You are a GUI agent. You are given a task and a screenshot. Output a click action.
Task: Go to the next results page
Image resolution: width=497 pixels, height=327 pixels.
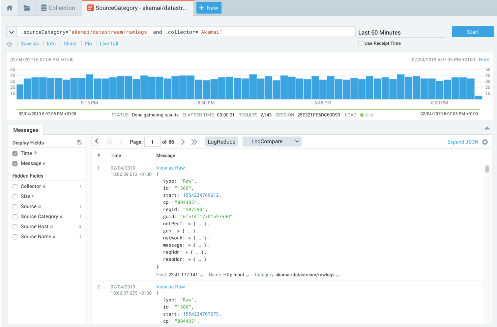[x=183, y=142]
